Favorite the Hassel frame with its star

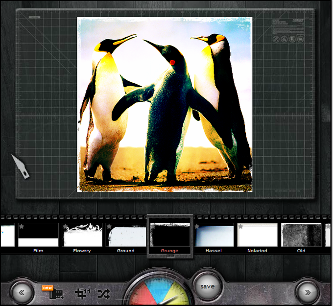(197, 227)
